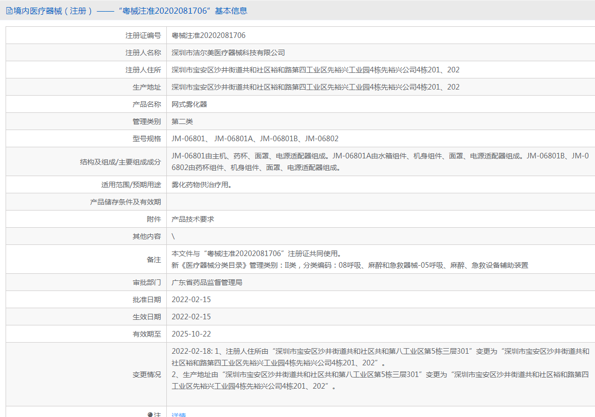Click the 注册证编号 value 粤械注准20202081706 in the table
The width and height of the screenshot is (595, 417).
tap(208, 35)
